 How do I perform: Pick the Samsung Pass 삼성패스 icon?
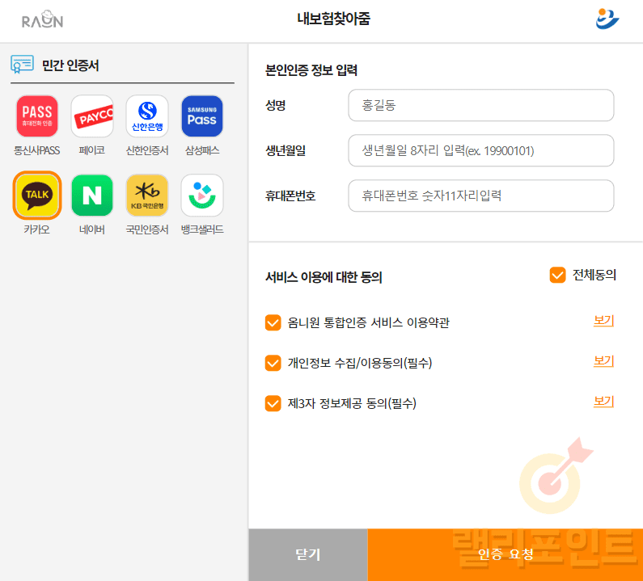pos(202,116)
